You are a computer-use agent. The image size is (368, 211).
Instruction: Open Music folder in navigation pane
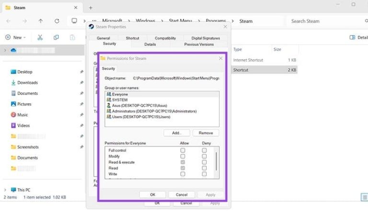(x=22, y=115)
